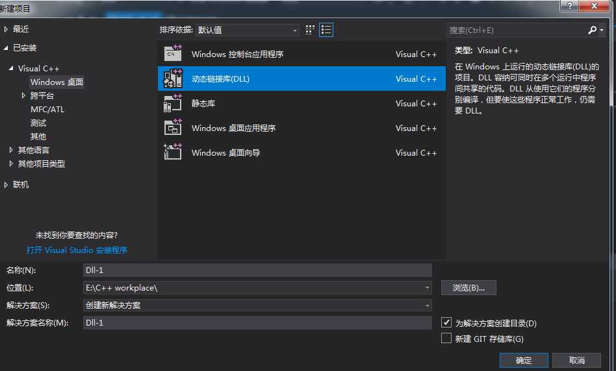Expand the 联机 tree node

coord(6,185)
